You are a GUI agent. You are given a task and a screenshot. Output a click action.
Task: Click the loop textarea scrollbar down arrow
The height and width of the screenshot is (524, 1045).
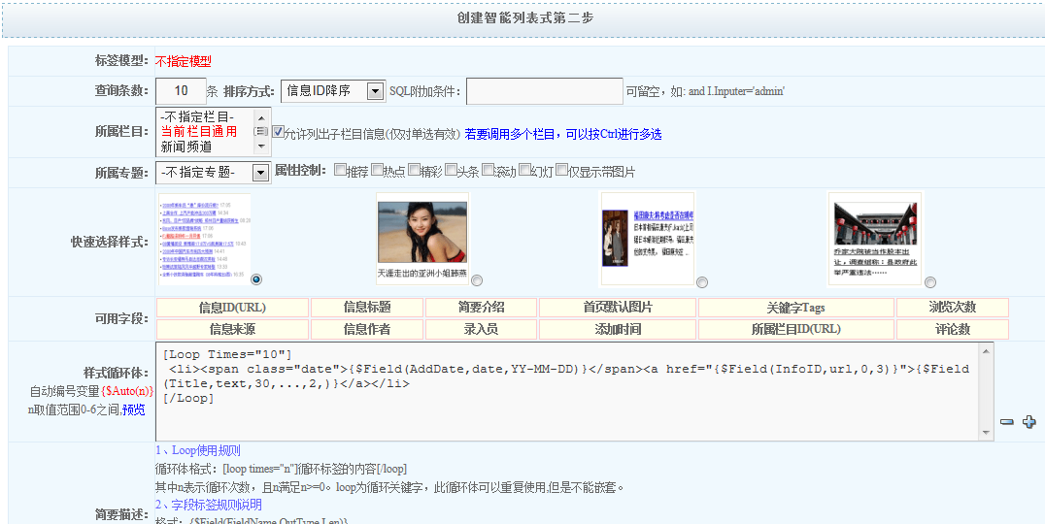(x=987, y=433)
